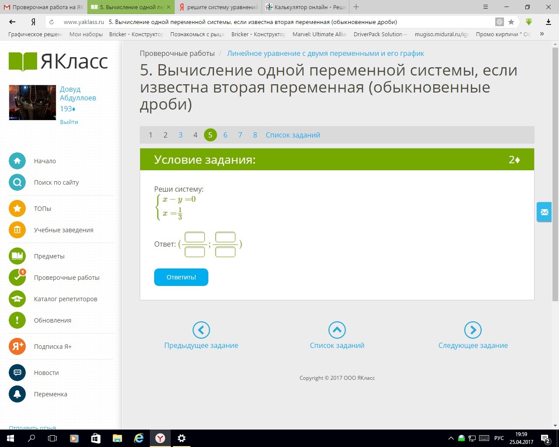Click the YaKlass logo
559x447 pixels.
(x=58, y=61)
